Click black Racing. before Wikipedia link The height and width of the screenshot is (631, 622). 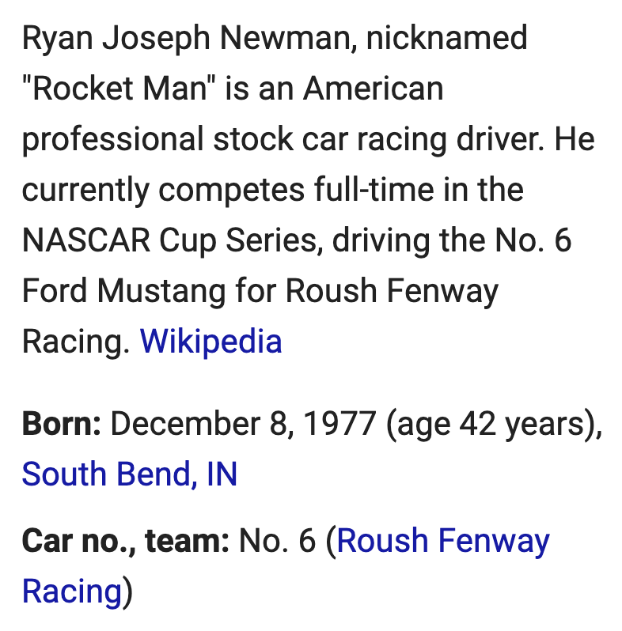click(x=76, y=342)
